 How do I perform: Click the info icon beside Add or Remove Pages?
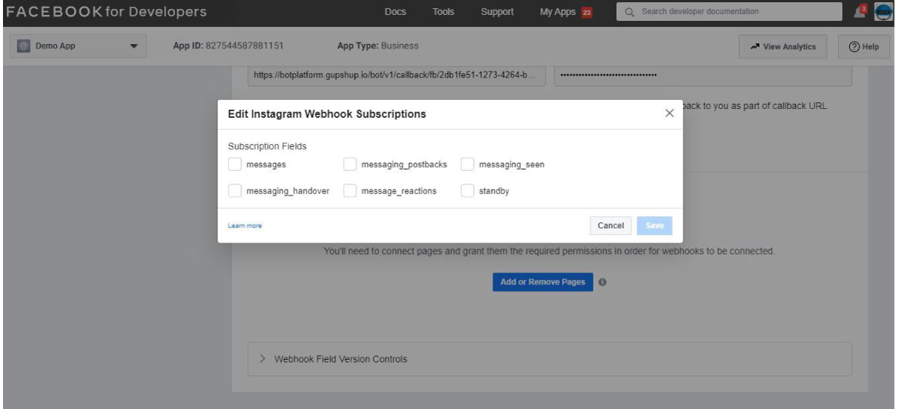pyautogui.click(x=602, y=282)
